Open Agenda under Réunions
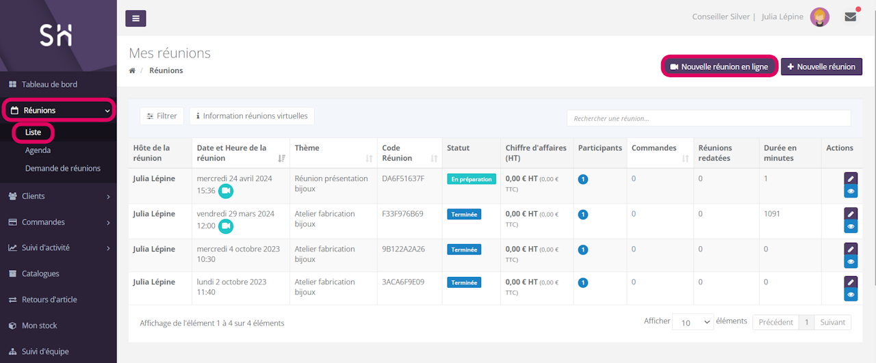The width and height of the screenshot is (876, 363). click(38, 150)
